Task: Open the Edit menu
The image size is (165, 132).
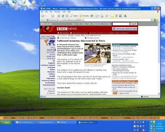Action: click(46, 12)
